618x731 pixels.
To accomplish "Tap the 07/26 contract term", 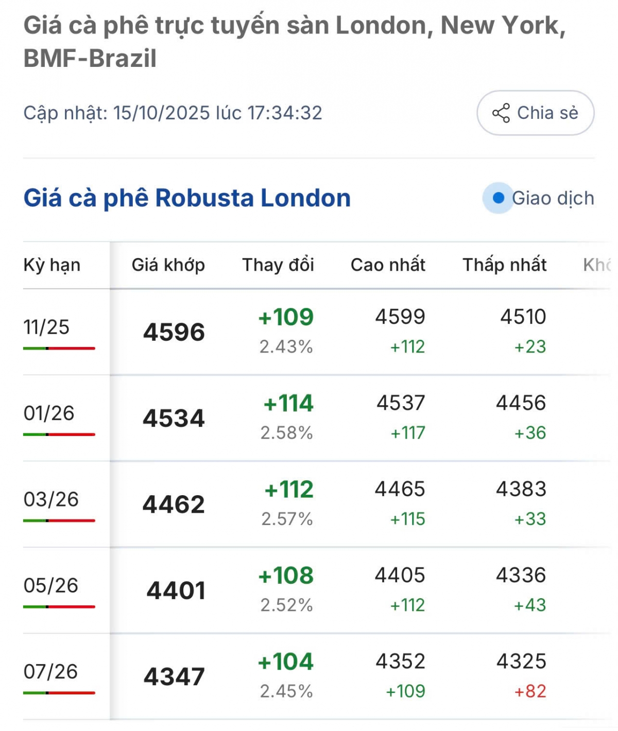I will [50, 671].
